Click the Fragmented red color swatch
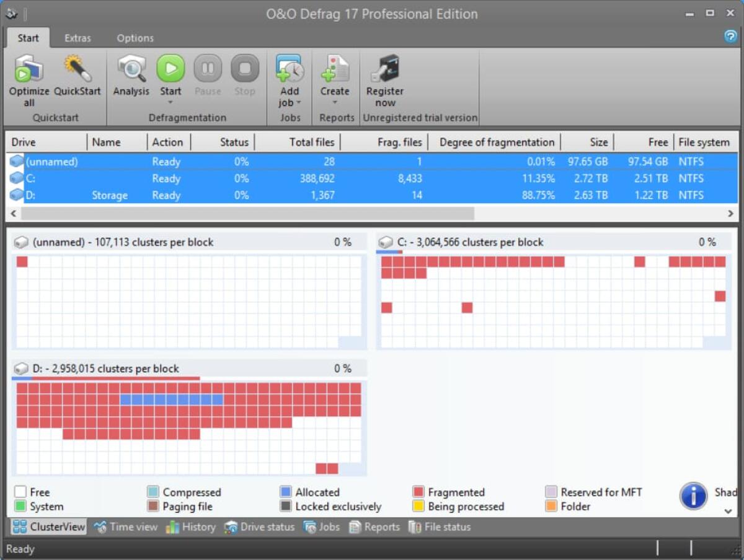Viewport: 744px width, 560px height. [x=420, y=492]
